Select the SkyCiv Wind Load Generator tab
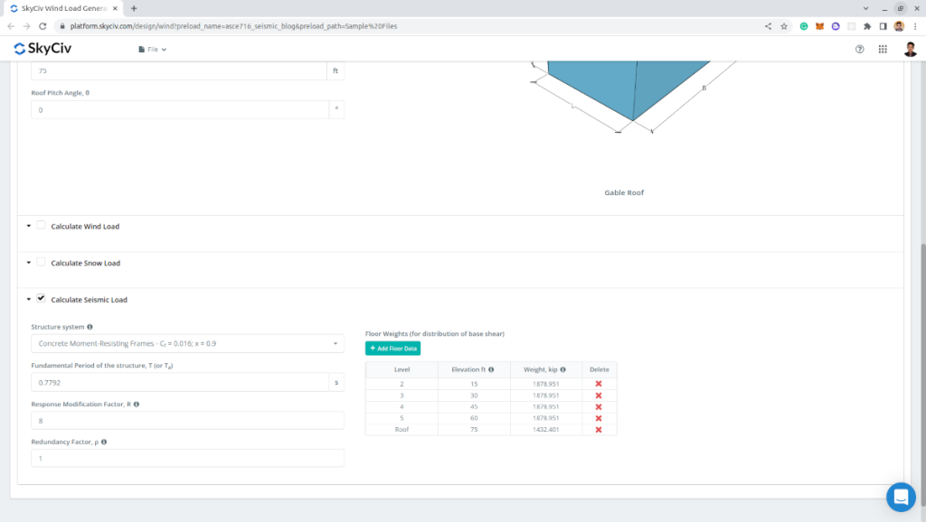This screenshot has width=926, height=522. pyautogui.click(x=60, y=8)
